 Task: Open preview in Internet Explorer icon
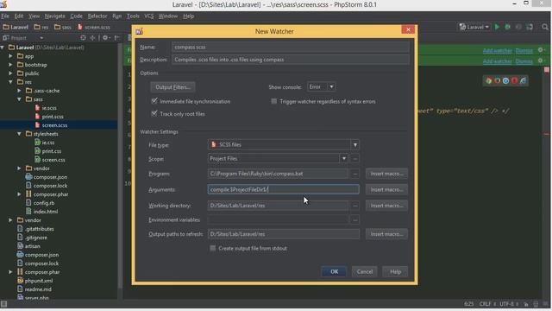pos(524,80)
